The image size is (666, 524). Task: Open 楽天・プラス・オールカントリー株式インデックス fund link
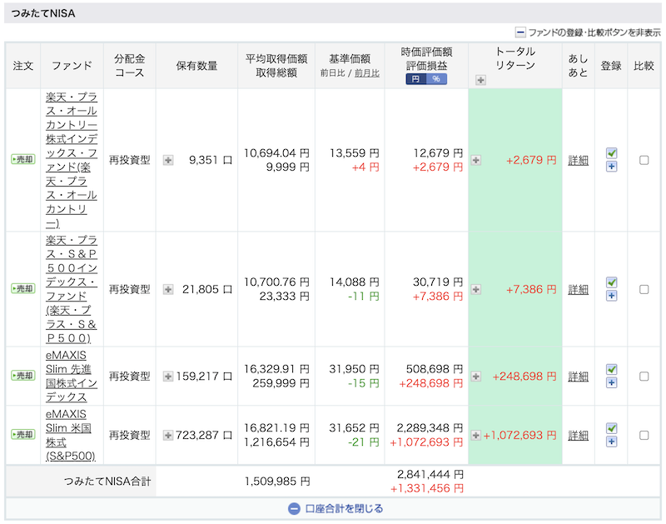point(72,160)
